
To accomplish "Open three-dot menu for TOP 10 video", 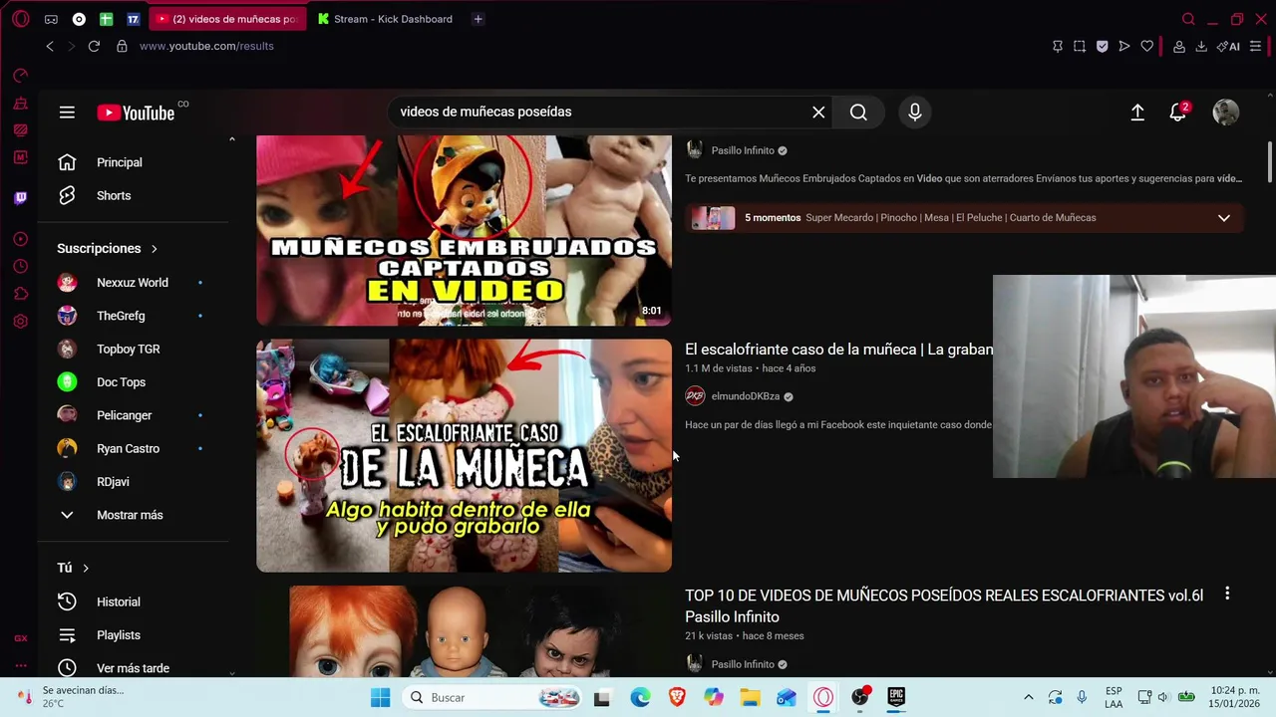I will [1227, 594].
